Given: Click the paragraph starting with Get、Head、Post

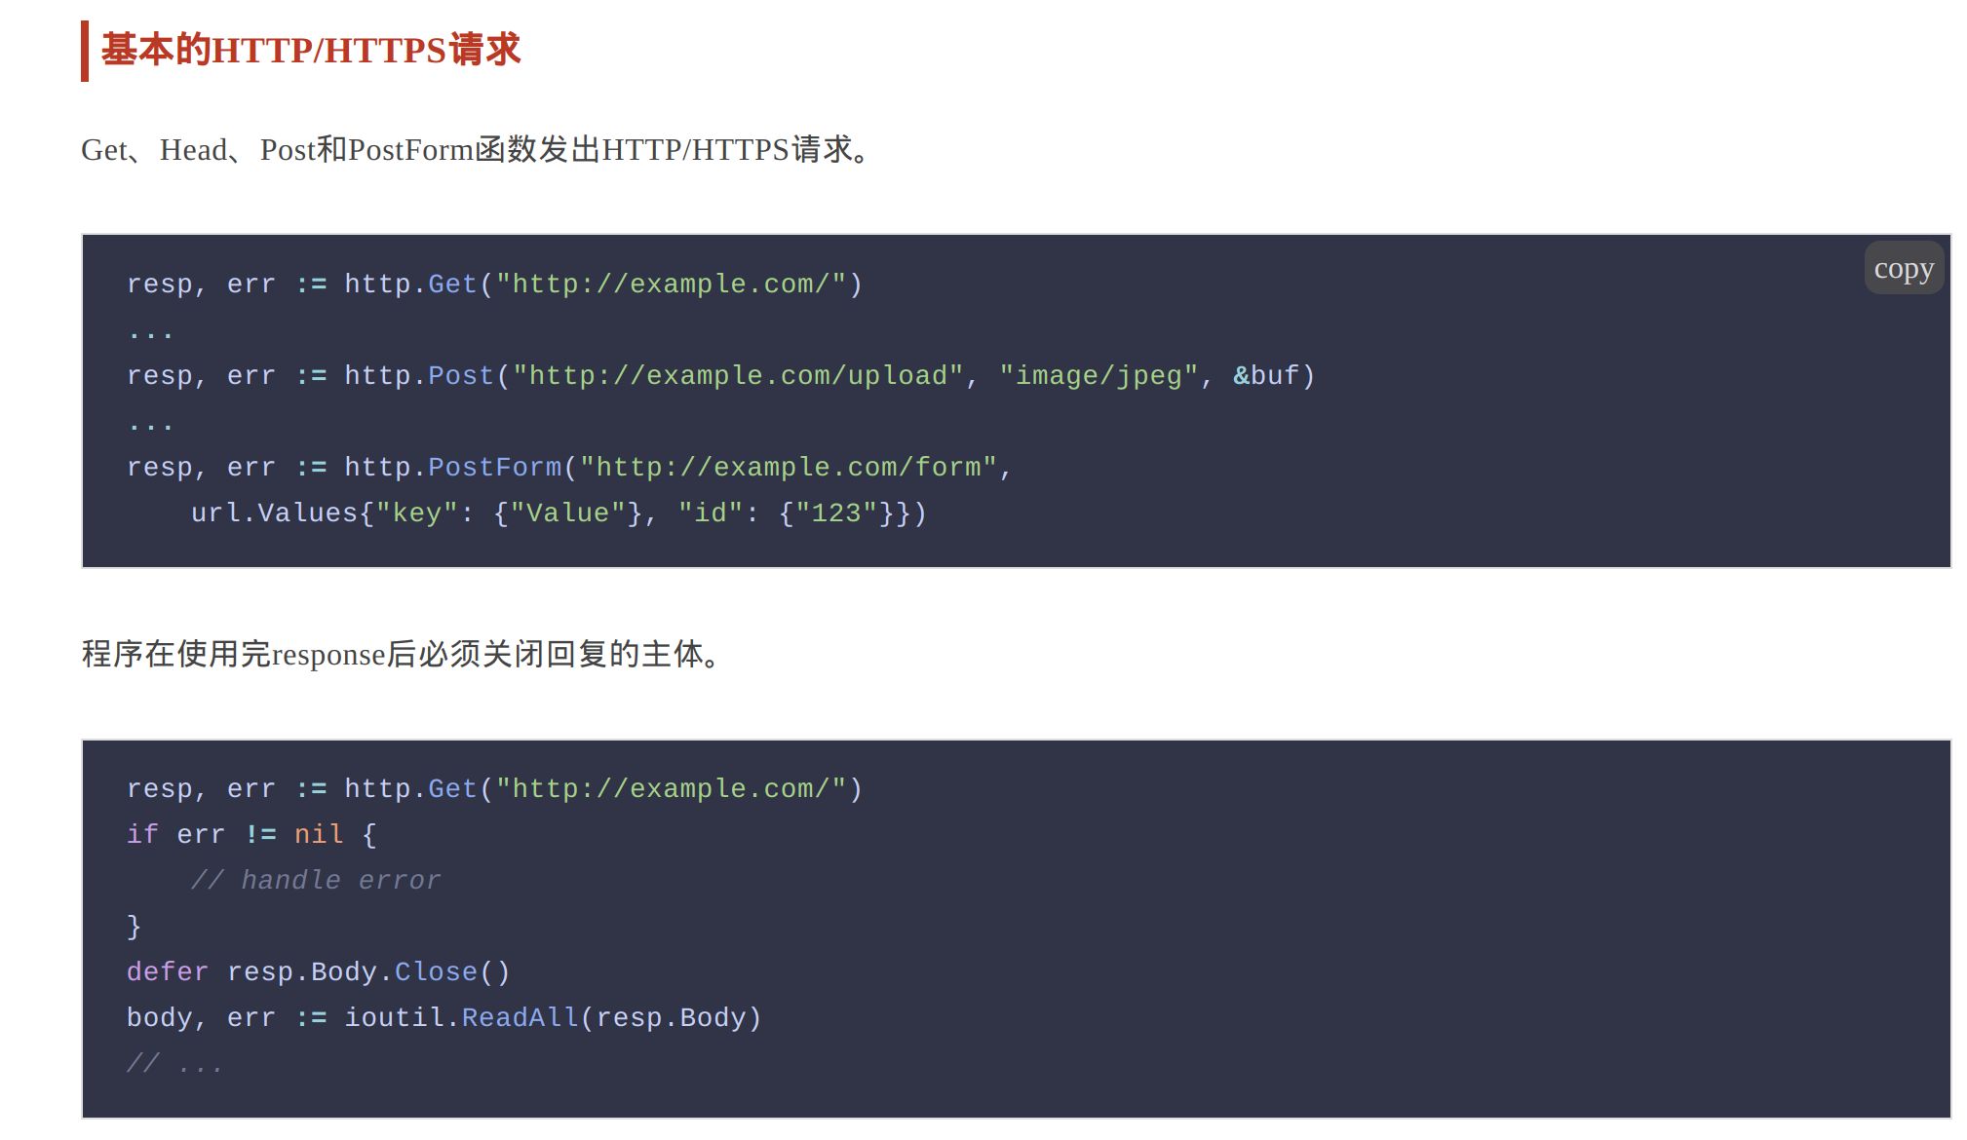Looking at the screenshot, I should (478, 150).
